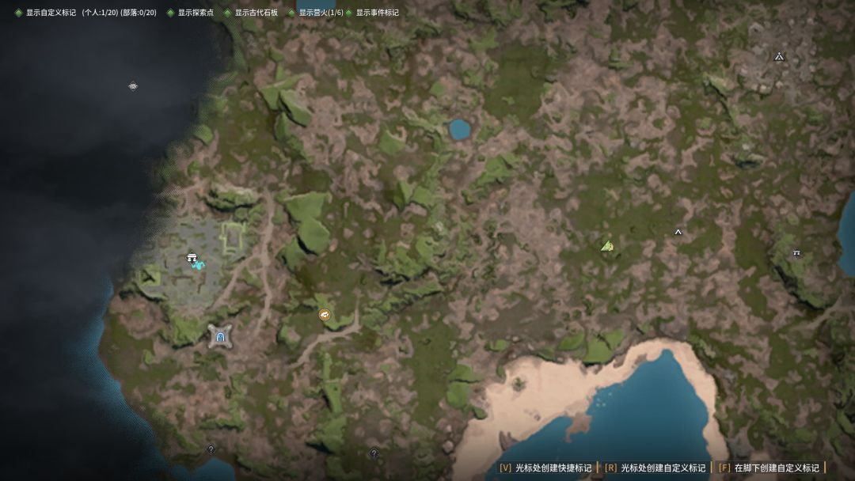Viewport: 855px width, 481px height.
Task: Click the [R] 光标处创建自定义标记 hint
Action: click(655, 468)
